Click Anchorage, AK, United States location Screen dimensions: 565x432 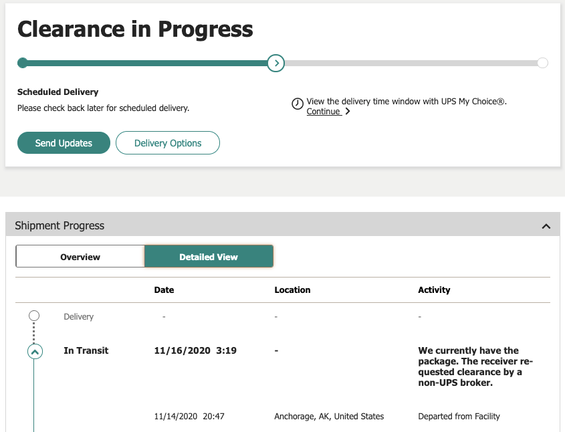pos(329,417)
